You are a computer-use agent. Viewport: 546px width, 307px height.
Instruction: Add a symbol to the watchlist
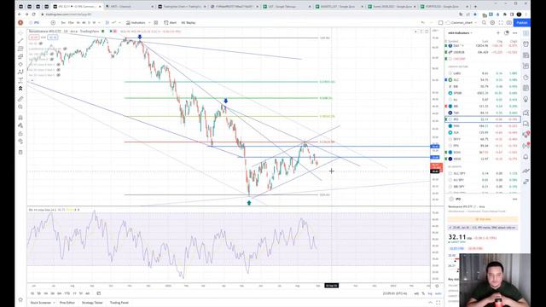(x=498, y=32)
